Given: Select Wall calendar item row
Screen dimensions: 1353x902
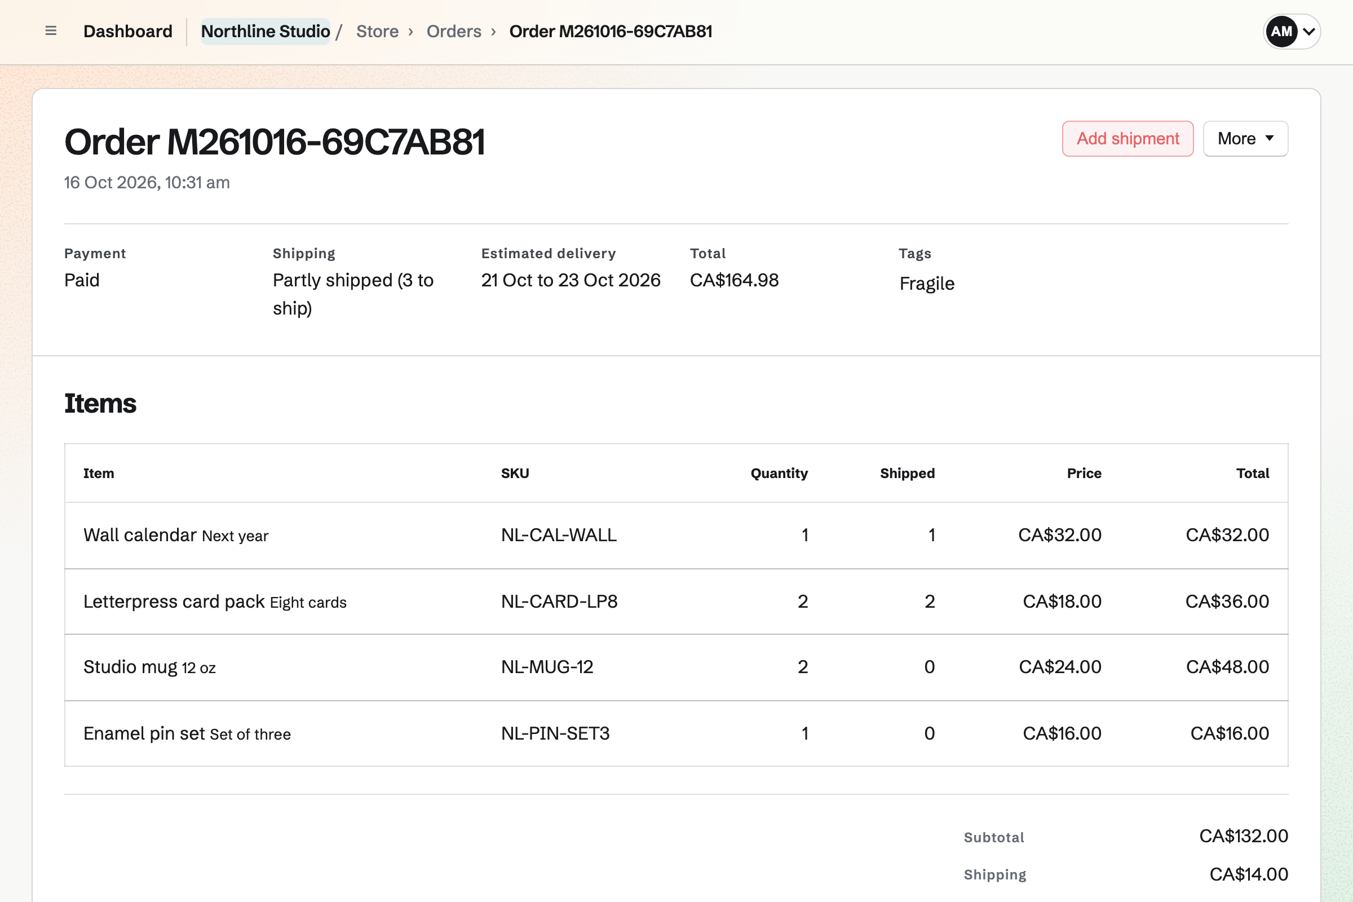Looking at the screenshot, I should [x=676, y=536].
